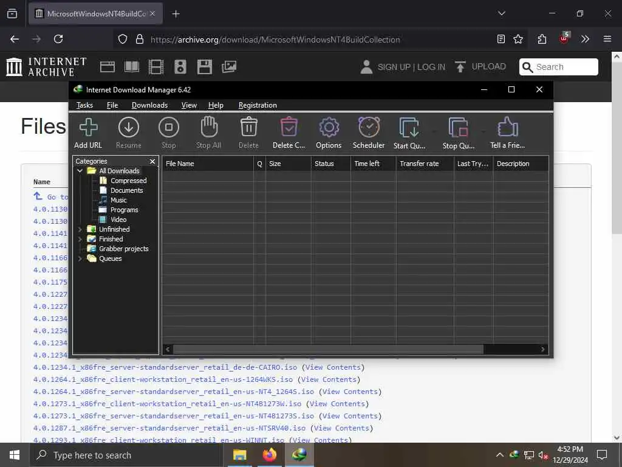622x467 pixels.
Task: Open the Downloads menu
Action: [x=149, y=105]
